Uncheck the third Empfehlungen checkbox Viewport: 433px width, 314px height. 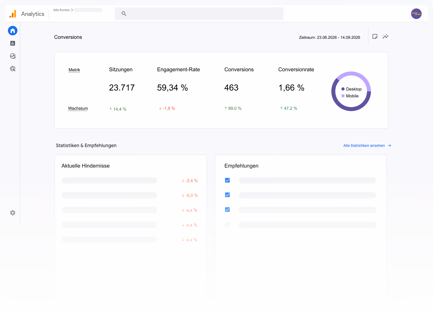pos(227,210)
